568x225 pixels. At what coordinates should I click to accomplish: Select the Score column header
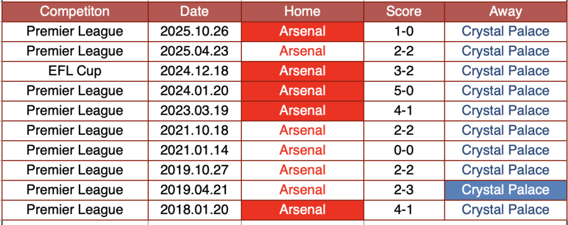coord(404,11)
